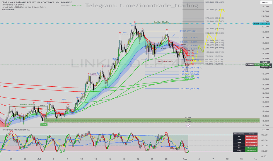Image resolution: width=273 pixels, height=161 pixels.
Task: Click the 03:30:28 candle countdown timer
Action: click(x=266, y=67)
